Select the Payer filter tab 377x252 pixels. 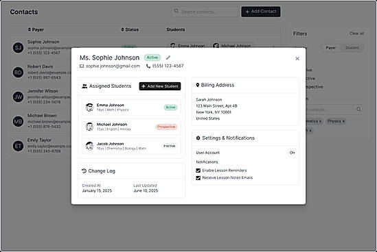(331, 48)
